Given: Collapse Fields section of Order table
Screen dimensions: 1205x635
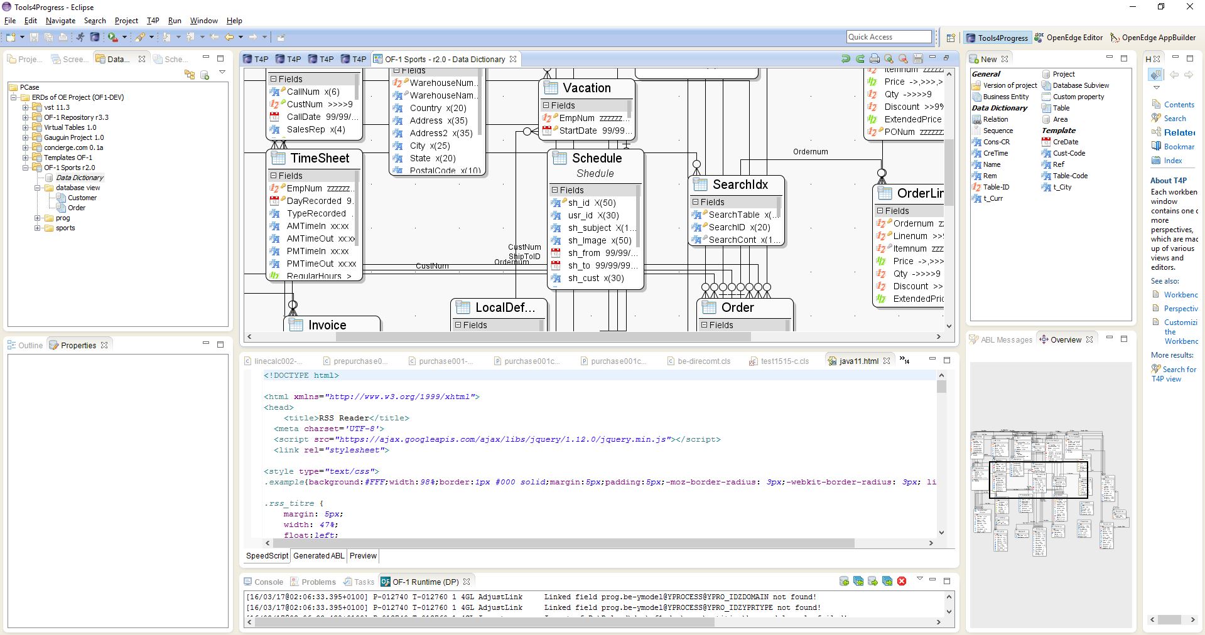Looking at the screenshot, I should (705, 325).
